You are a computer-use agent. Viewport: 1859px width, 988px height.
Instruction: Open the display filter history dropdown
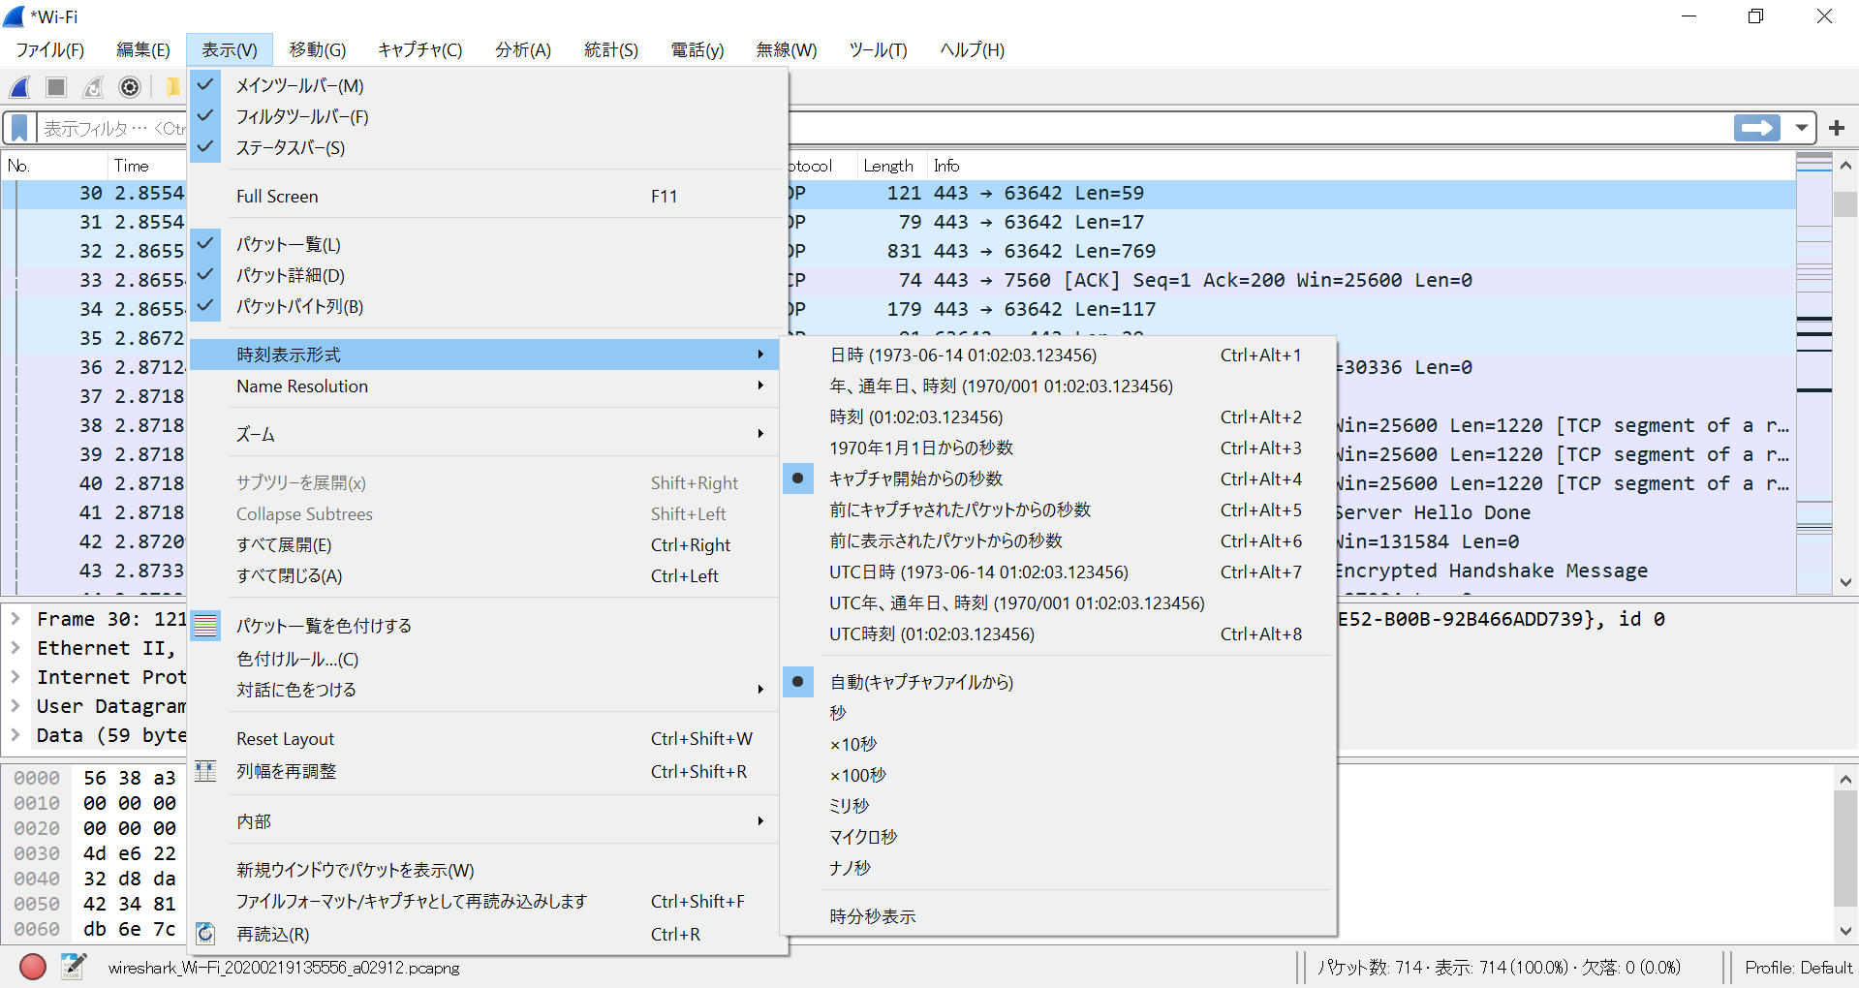(x=1801, y=127)
